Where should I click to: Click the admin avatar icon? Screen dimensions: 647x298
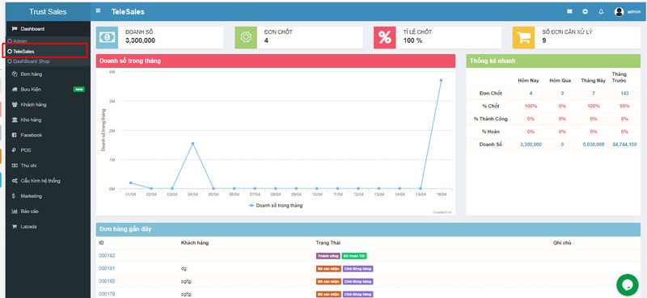(x=619, y=12)
